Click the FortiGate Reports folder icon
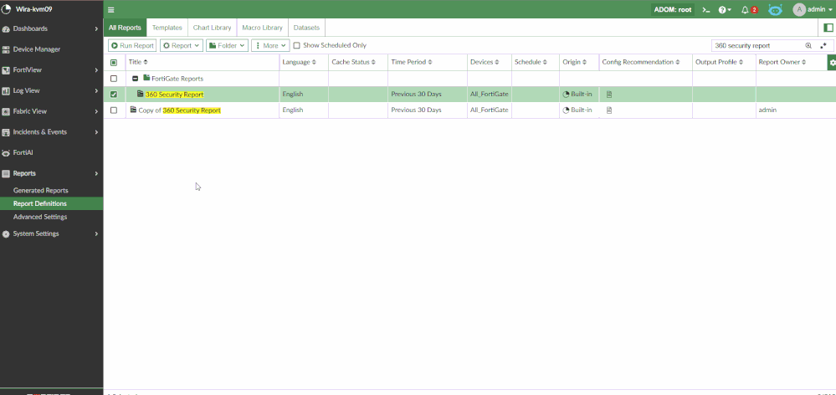 (146, 78)
